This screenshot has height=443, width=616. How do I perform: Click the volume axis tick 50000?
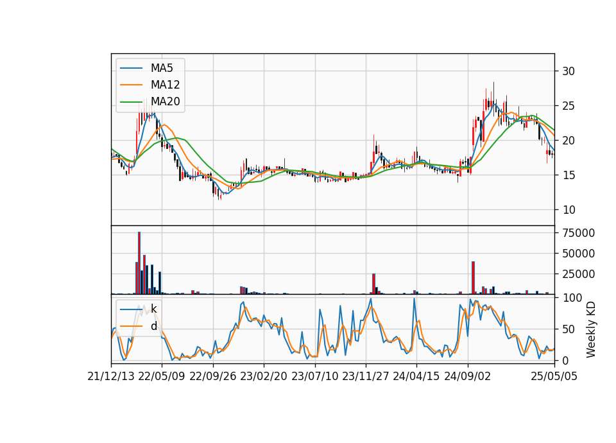[578, 254]
